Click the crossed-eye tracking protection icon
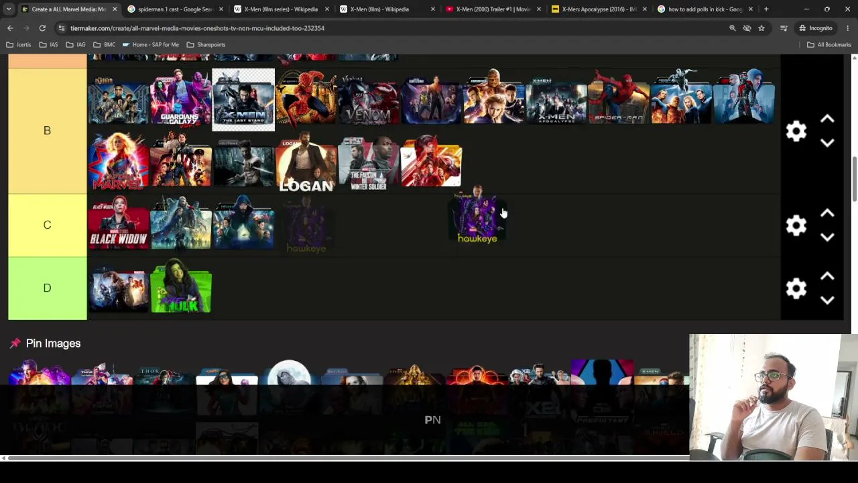Viewport: 858px width, 483px height. [x=747, y=28]
